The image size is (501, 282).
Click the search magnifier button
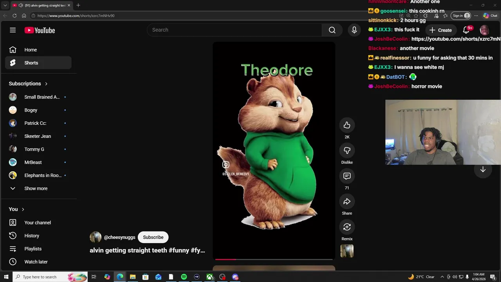[332, 30]
